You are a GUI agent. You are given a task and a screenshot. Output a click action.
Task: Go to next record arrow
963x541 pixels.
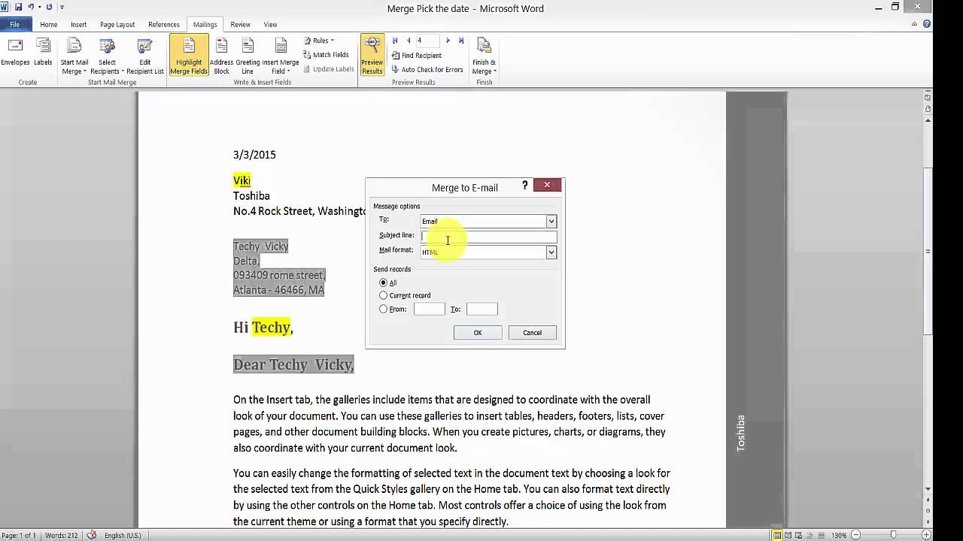coord(448,41)
